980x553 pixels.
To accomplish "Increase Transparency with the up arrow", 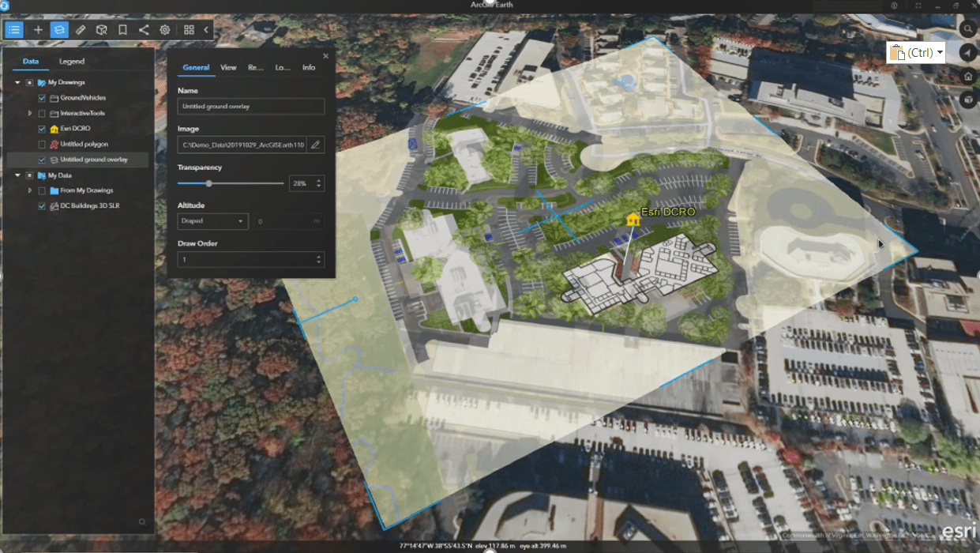I will [x=319, y=180].
